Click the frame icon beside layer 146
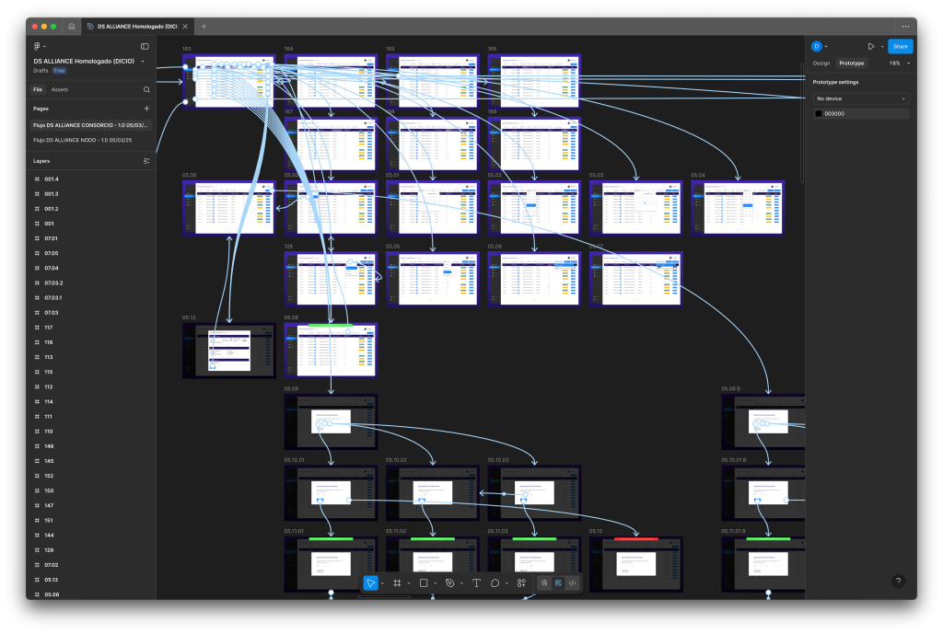The height and width of the screenshot is (634, 943). (37, 446)
